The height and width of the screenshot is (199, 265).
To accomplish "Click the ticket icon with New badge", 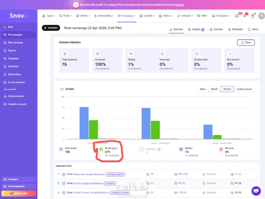I will [237, 16].
